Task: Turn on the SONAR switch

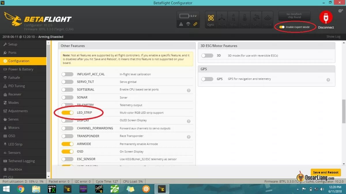Action: pos(67,97)
